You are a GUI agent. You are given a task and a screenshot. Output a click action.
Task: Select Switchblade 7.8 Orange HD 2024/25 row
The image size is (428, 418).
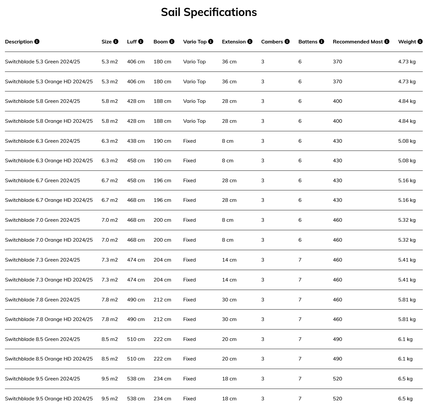(214, 319)
